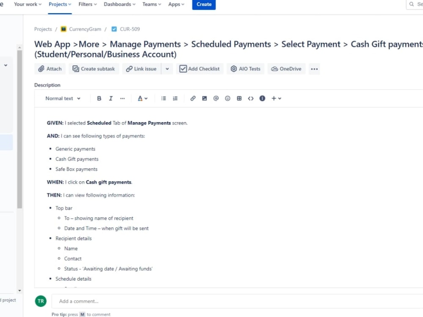
Task: Insert a bulleted list
Action: pos(164,98)
